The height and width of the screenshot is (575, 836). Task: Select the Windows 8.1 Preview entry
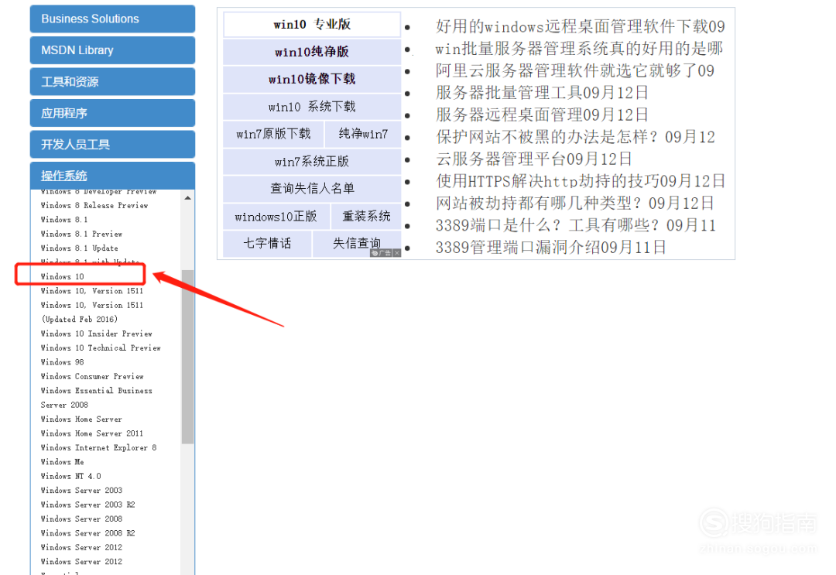81,234
